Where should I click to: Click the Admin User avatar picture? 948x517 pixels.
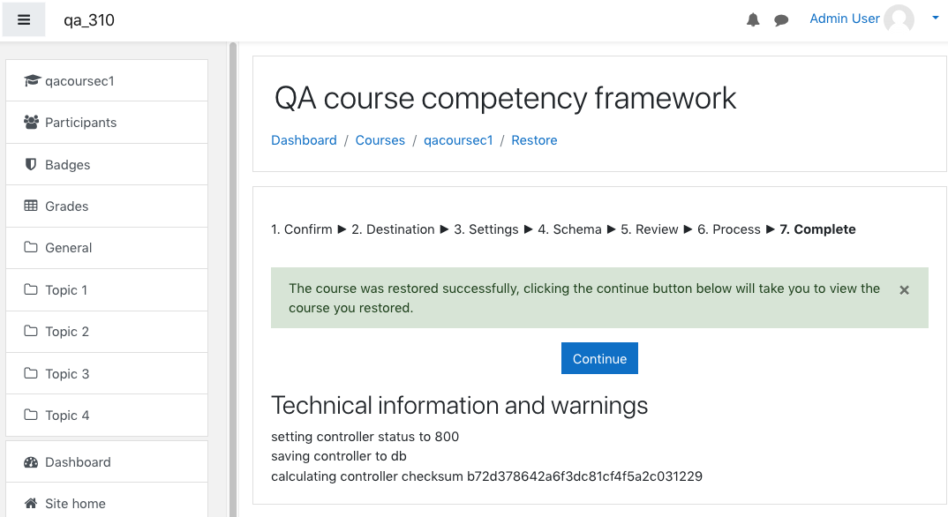899,19
